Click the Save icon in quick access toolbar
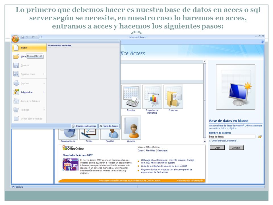 click(x=23, y=37)
